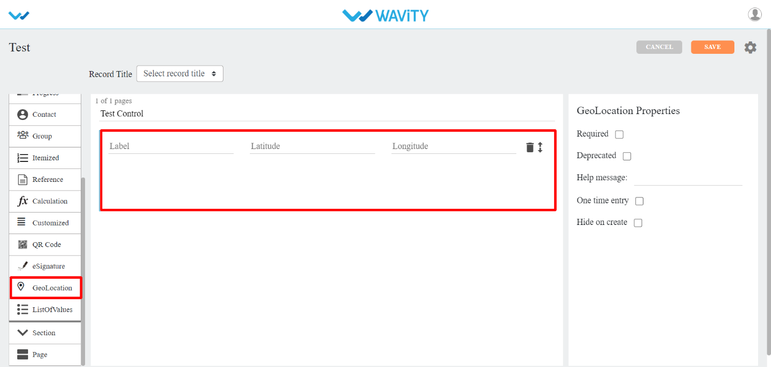Click the Latitude field
The width and height of the screenshot is (771, 367).
pos(312,146)
